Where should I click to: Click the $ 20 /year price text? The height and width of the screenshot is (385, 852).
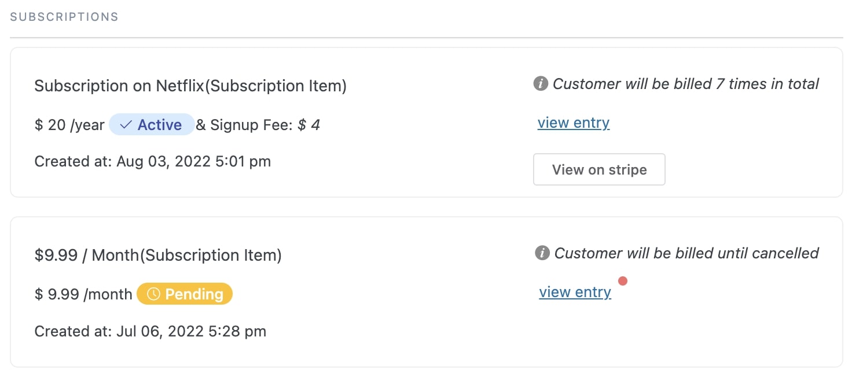69,125
